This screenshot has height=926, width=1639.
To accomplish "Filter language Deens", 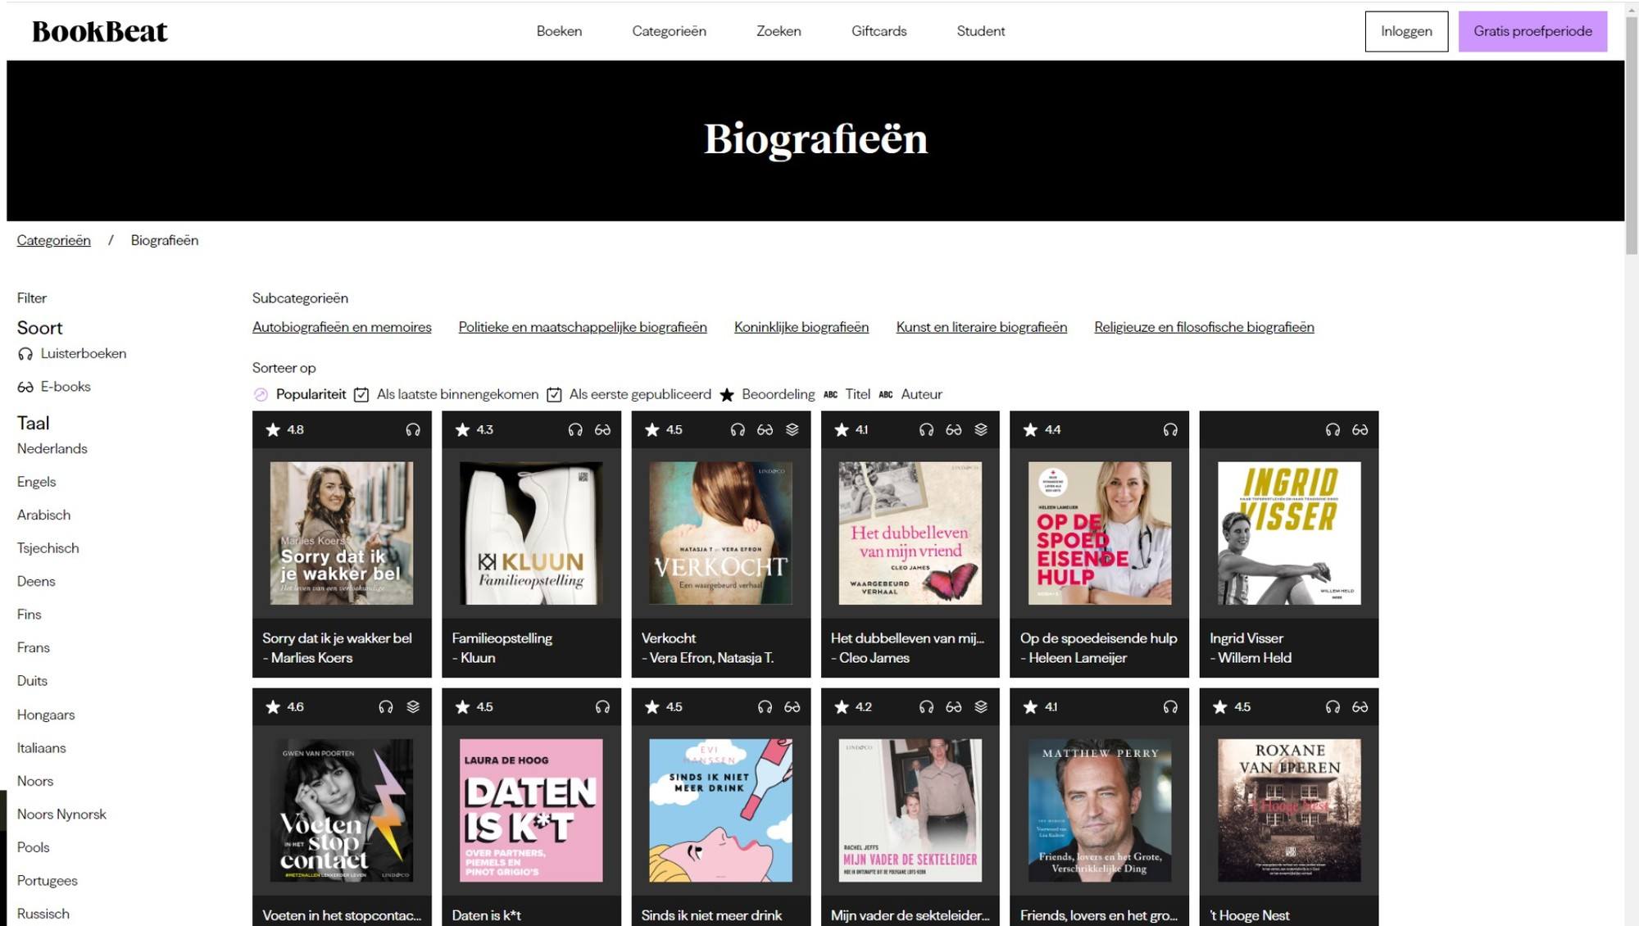I will click(36, 582).
